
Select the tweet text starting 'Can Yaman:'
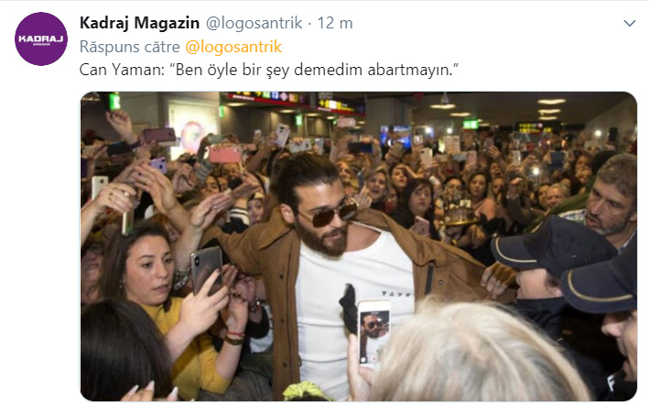pos(269,70)
